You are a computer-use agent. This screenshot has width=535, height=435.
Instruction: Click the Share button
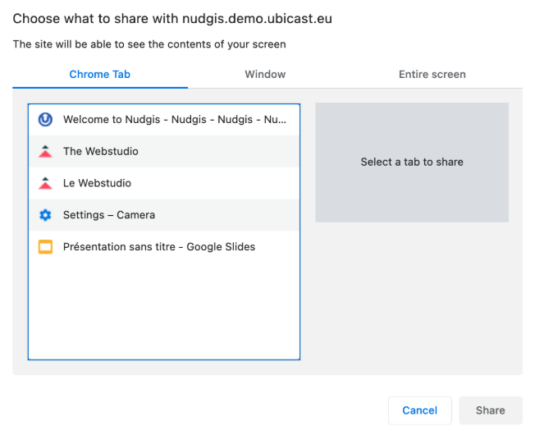tap(491, 410)
